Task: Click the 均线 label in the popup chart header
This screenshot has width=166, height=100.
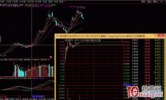Action: pos(92,40)
